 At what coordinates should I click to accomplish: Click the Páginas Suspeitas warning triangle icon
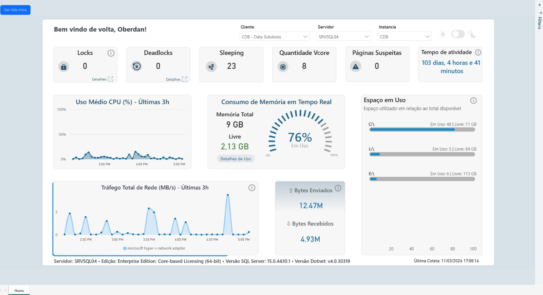355,66
